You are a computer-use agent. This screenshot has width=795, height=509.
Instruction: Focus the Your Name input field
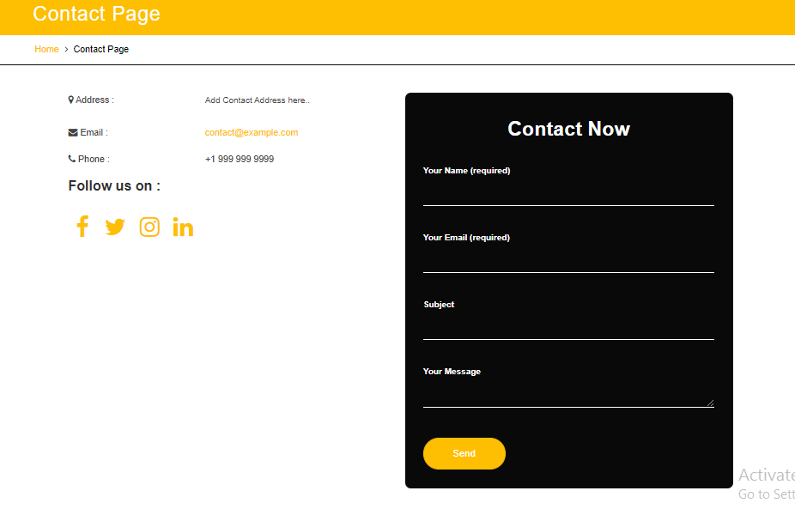[x=568, y=193]
